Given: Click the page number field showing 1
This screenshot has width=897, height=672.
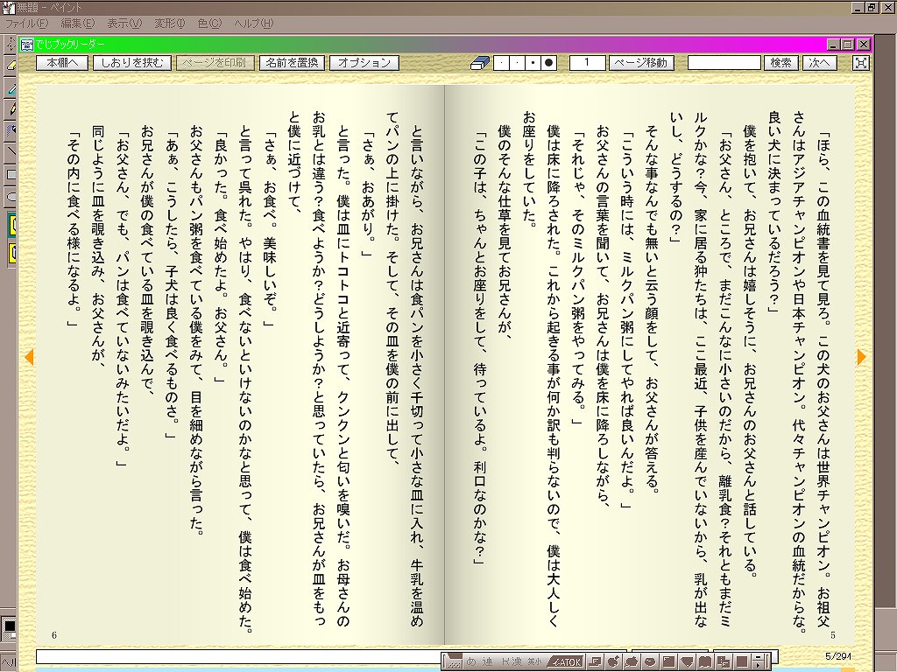Looking at the screenshot, I should (587, 63).
